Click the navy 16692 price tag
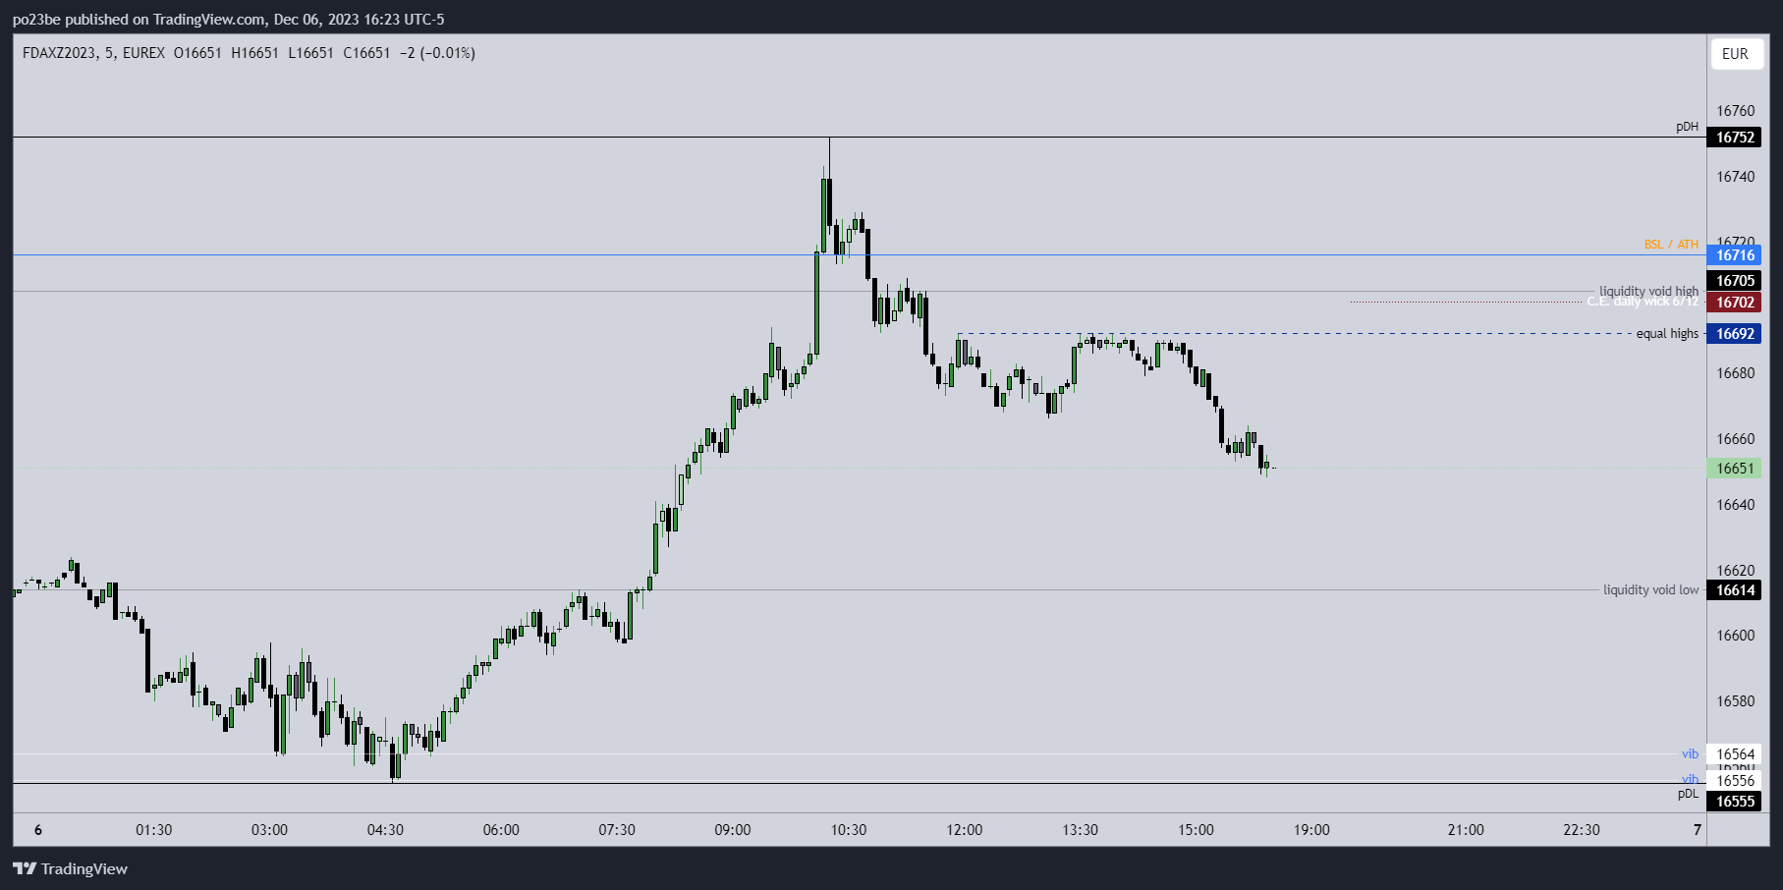This screenshot has width=1783, height=890. pos(1735,334)
